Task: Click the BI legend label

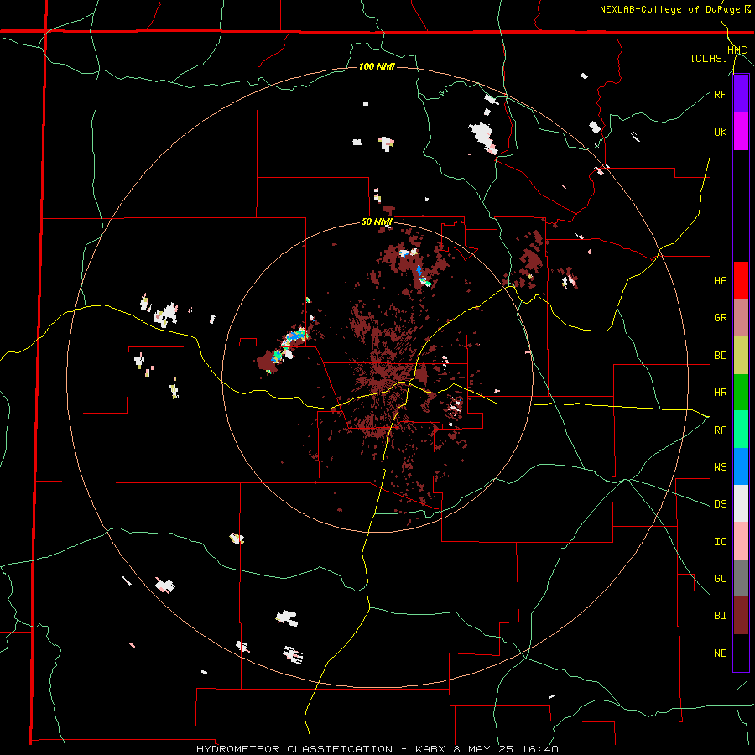Action: [x=720, y=616]
